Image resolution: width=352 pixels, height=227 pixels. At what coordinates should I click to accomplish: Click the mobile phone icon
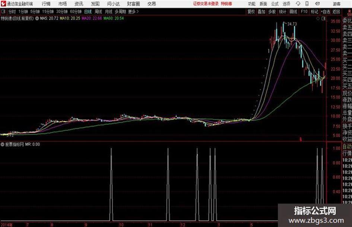click(x=307, y=4)
